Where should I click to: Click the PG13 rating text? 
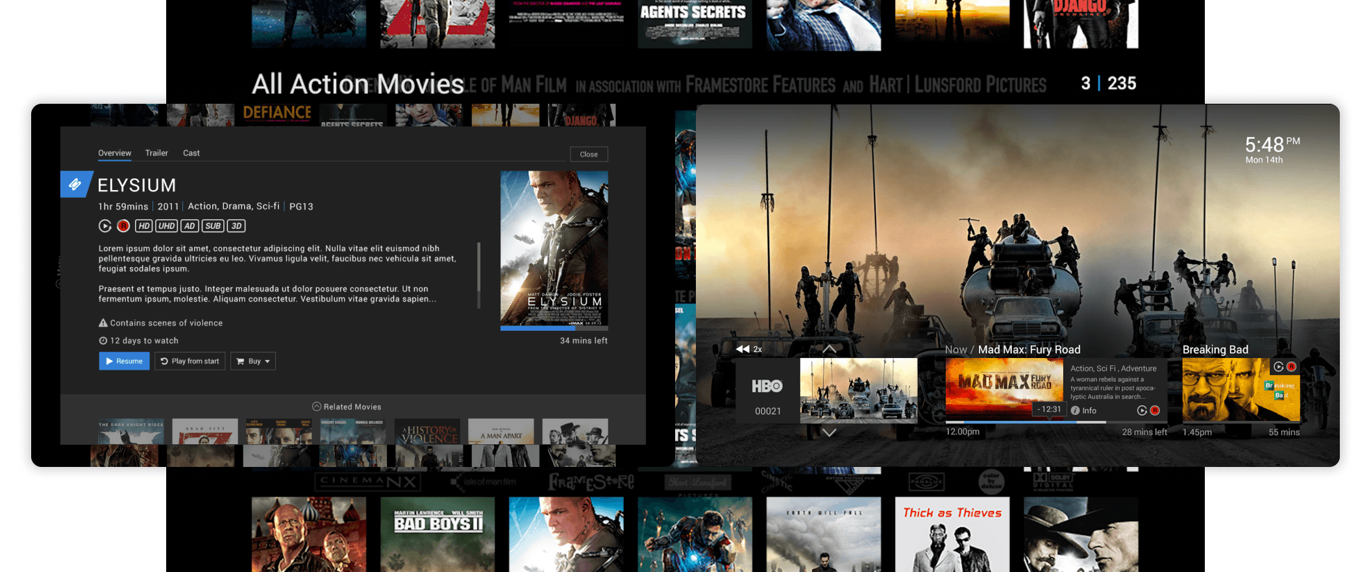(301, 206)
